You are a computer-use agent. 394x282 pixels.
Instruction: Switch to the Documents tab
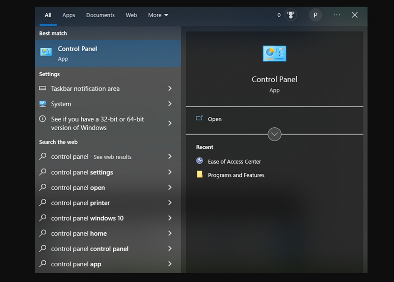tap(100, 15)
